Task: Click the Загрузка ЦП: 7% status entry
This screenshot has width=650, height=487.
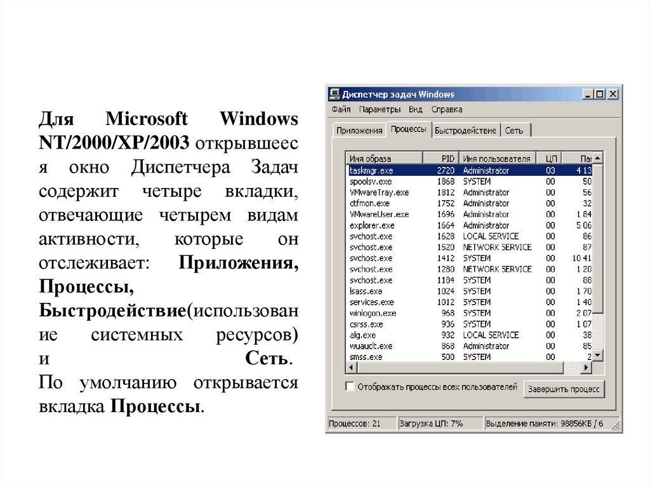Action: tap(441, 424)
